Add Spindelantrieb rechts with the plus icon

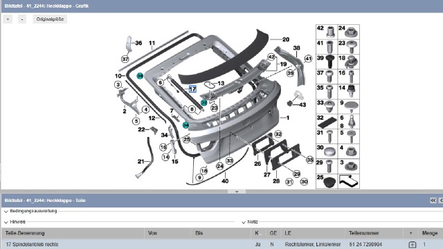click(413, 244)
